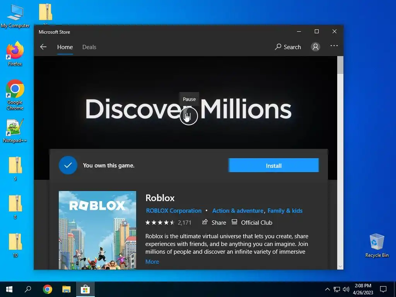The height and width of the screenshot is (297, 396).
Task: Open the three-dots See more menu
Action: pyautogui.click(x=334, y=46)
